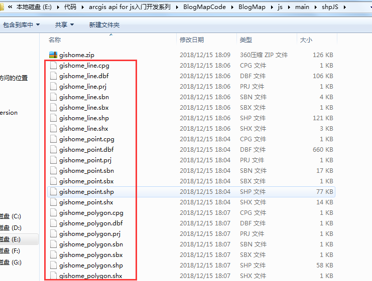Expand the arrow after BlogMapCode in address bar
Viewport: 372px width, 281px height.
(232, 7)
